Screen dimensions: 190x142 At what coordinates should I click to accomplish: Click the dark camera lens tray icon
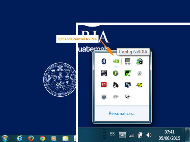click(104, 73)
